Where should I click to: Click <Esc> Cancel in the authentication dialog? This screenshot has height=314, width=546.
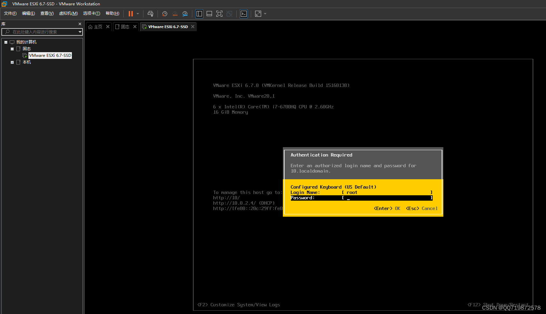(x=422, y=208)
